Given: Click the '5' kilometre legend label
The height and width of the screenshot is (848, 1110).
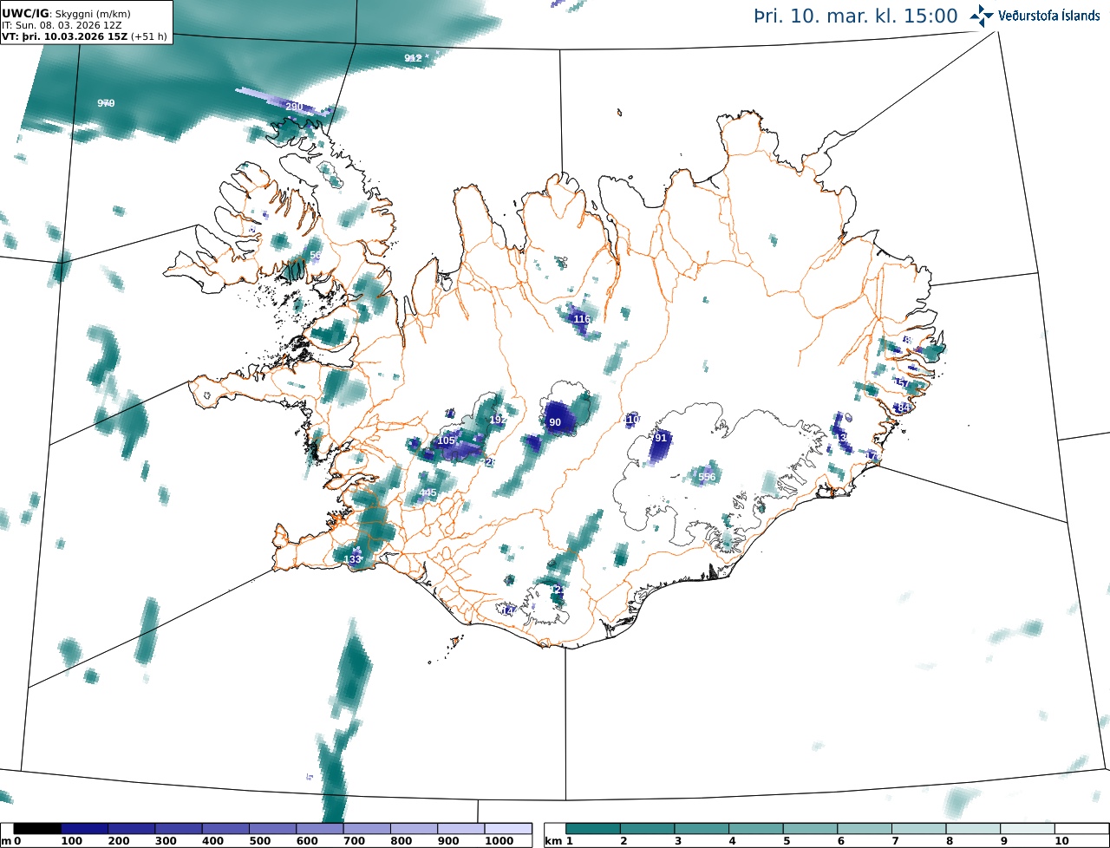Looking at the screenshot, I should [787, 841].
